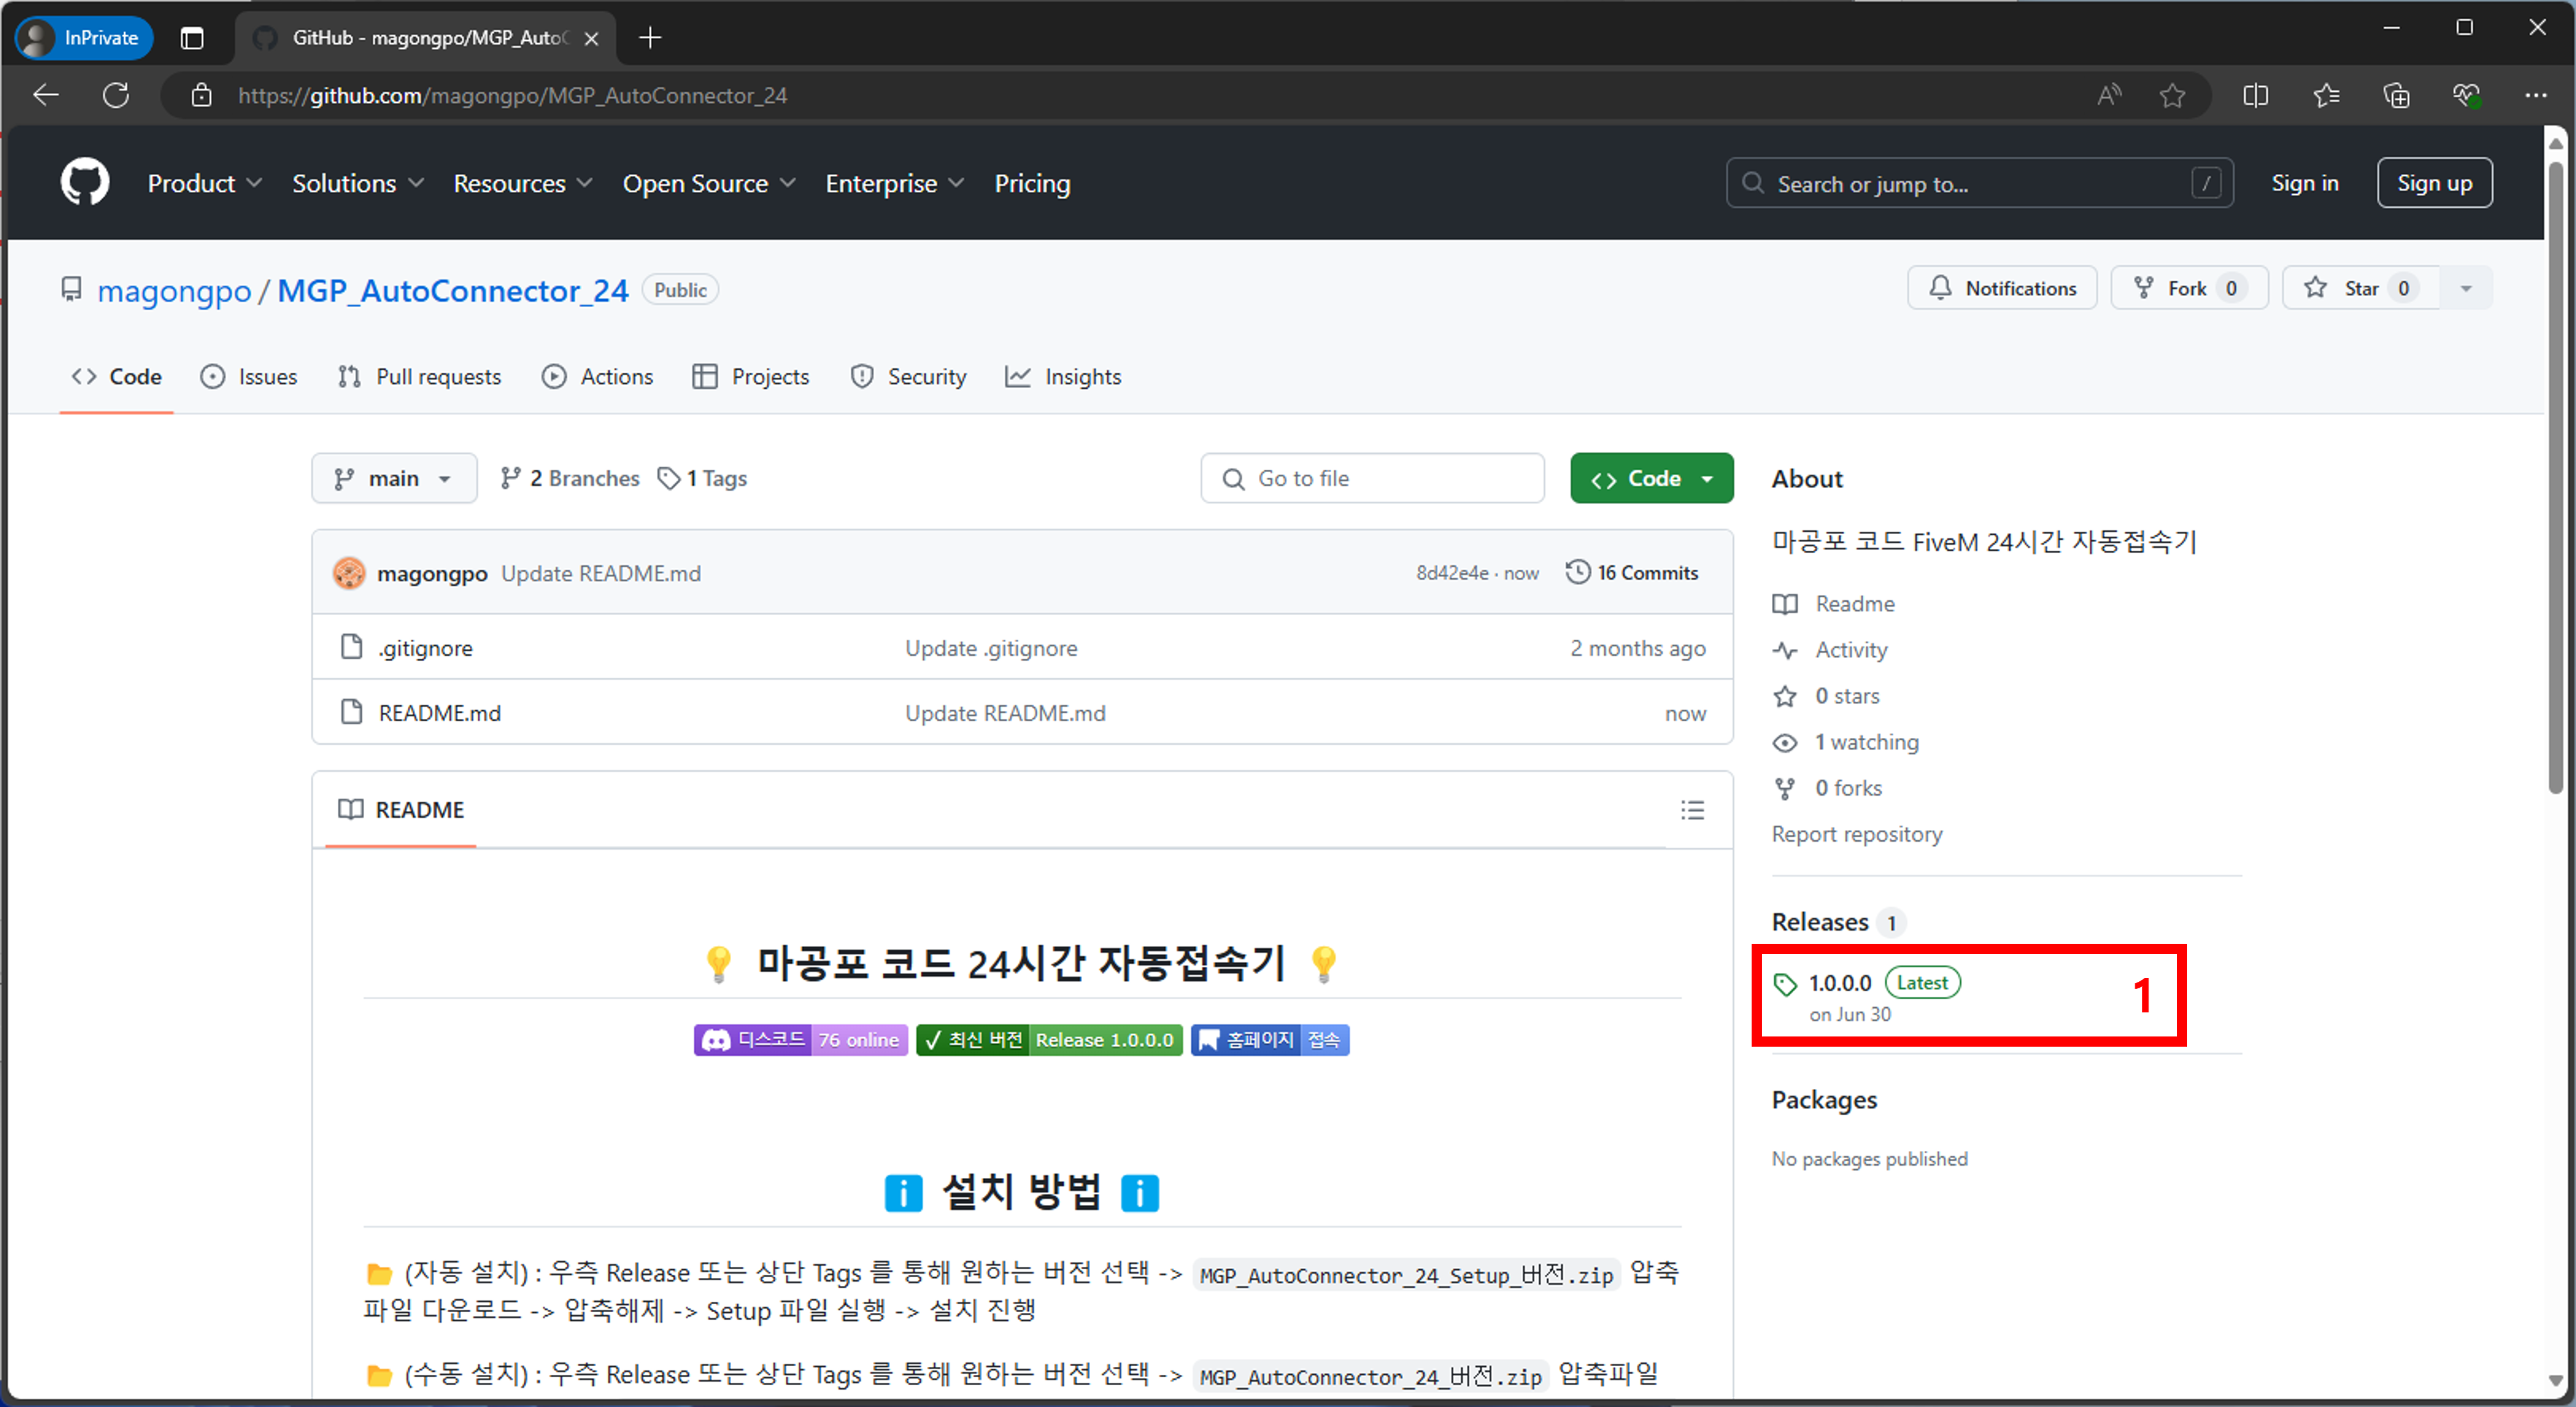Open the .gitignore file
The width and height of the screenshot is (2576, 1407).
pyautogui.click(x=425, y=648)
